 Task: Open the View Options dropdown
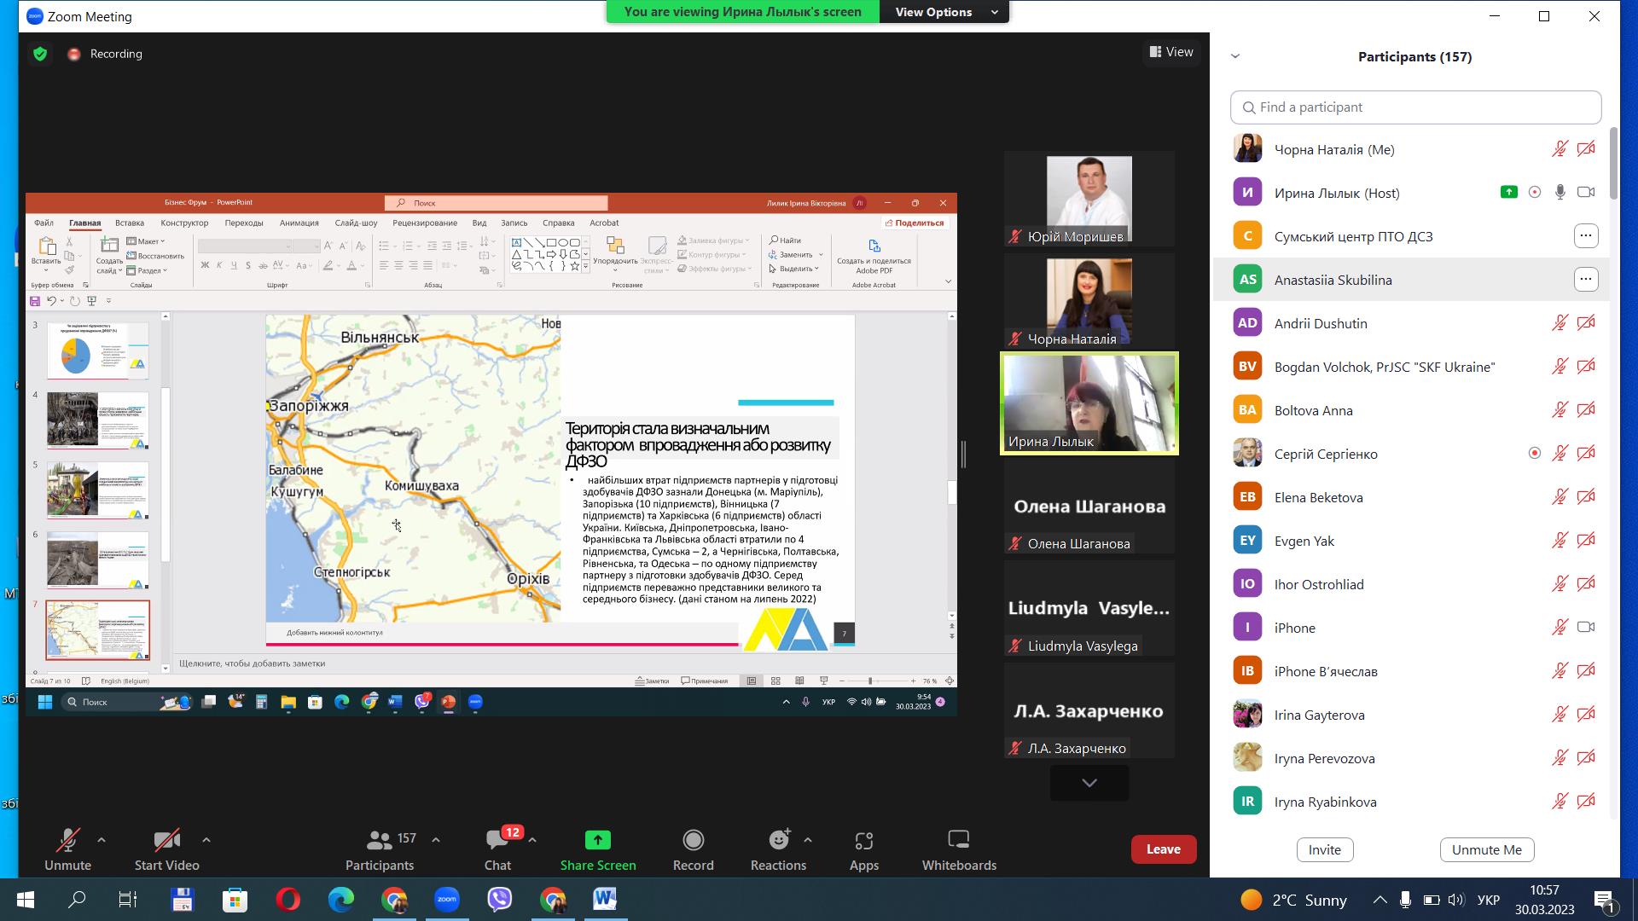[944, 12]
